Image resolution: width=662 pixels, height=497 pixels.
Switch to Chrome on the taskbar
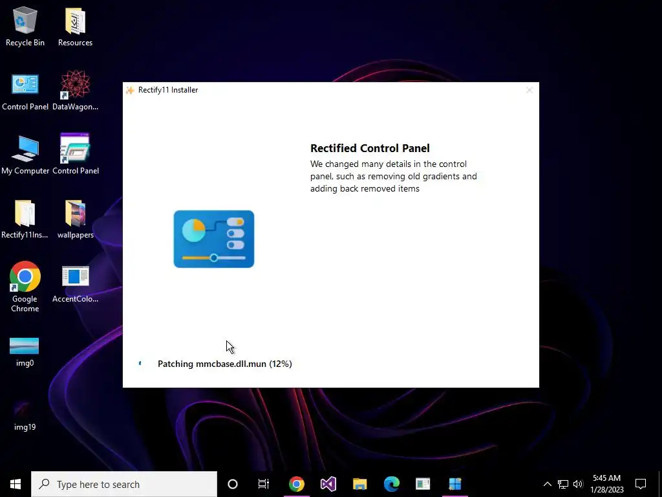coord(296,484)
